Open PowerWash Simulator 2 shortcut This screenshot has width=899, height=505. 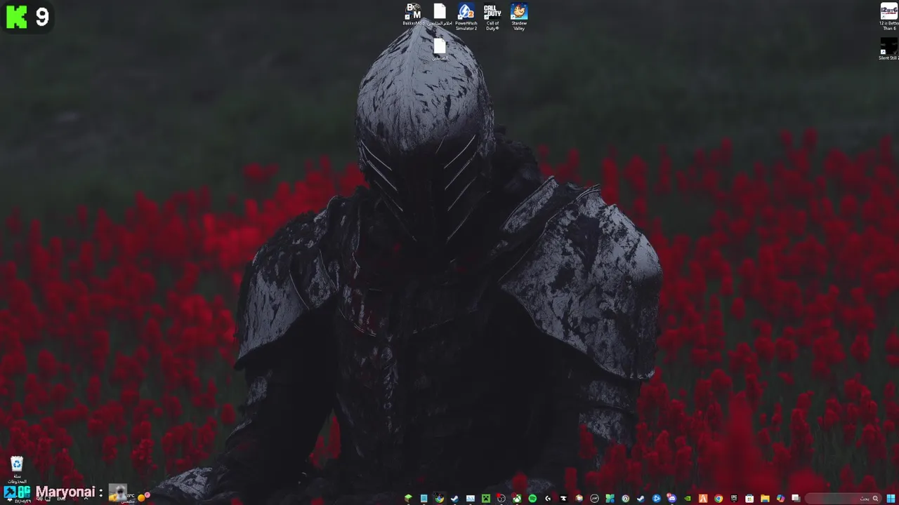[466, 17]
